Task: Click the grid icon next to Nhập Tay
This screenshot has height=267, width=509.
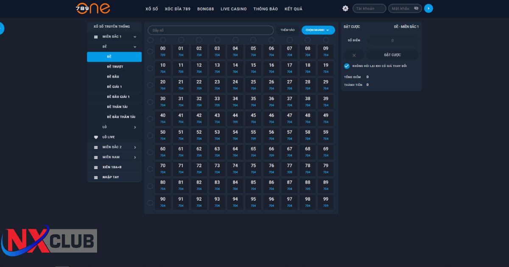Action: 96,177
